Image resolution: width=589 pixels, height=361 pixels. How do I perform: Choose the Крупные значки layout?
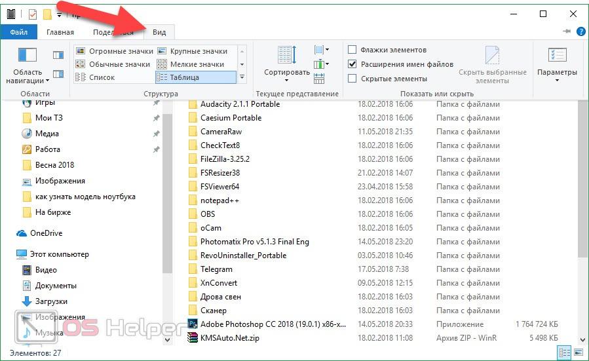click(198, 51)
